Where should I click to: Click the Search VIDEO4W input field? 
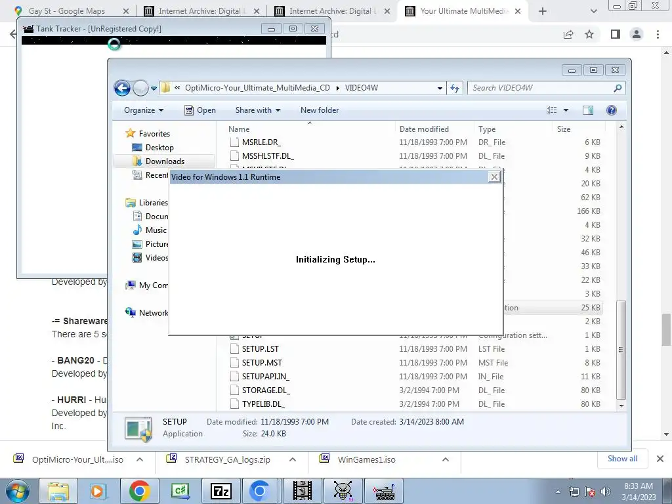(x=541, y=88)
